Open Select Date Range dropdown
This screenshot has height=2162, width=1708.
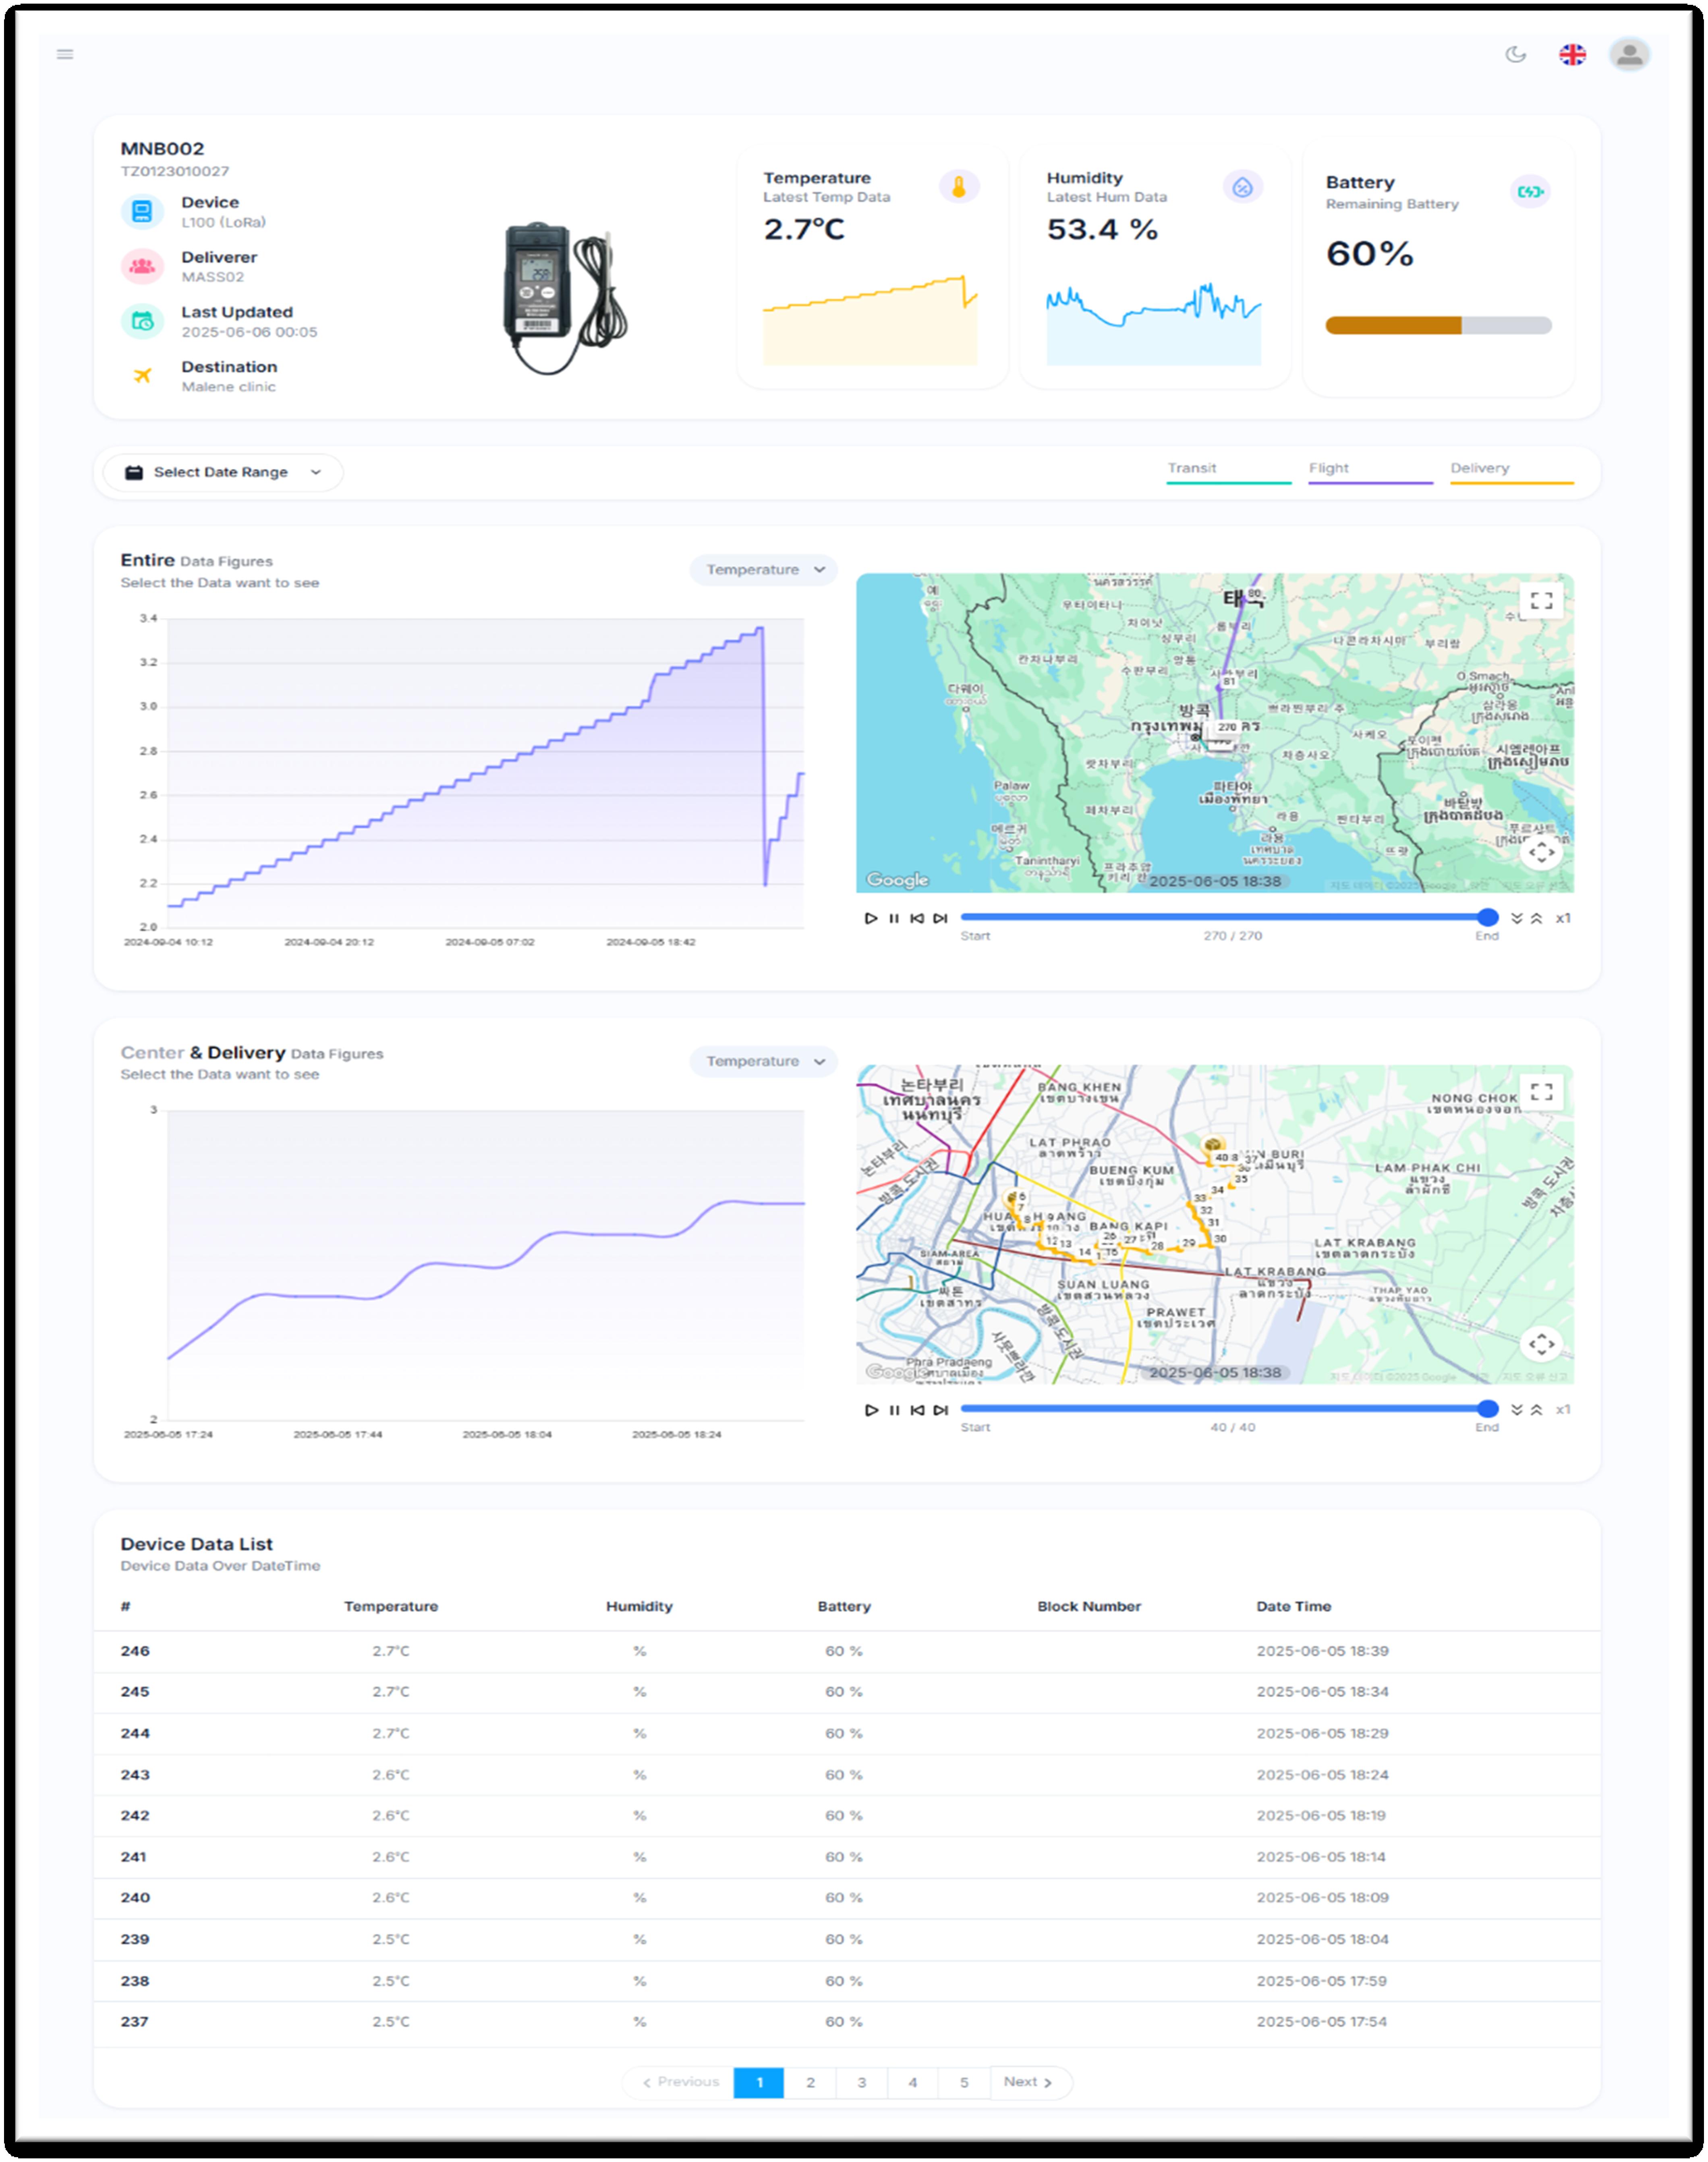pyautogui.click(x=221, y=472)
